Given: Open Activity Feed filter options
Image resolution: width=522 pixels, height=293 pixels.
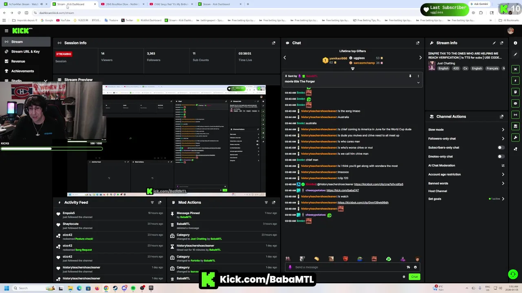Looking at the screenshot, I should pyautogui.click(x=152, y=202).
